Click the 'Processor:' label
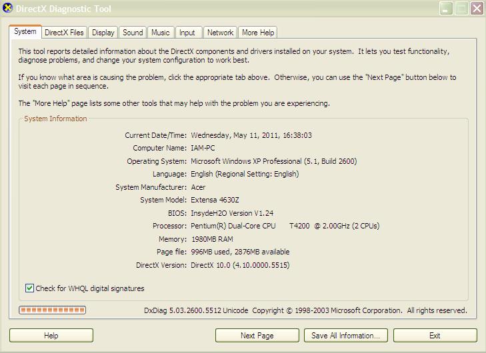This screenshot has height=353, width=486. click(x=169, y=226)
